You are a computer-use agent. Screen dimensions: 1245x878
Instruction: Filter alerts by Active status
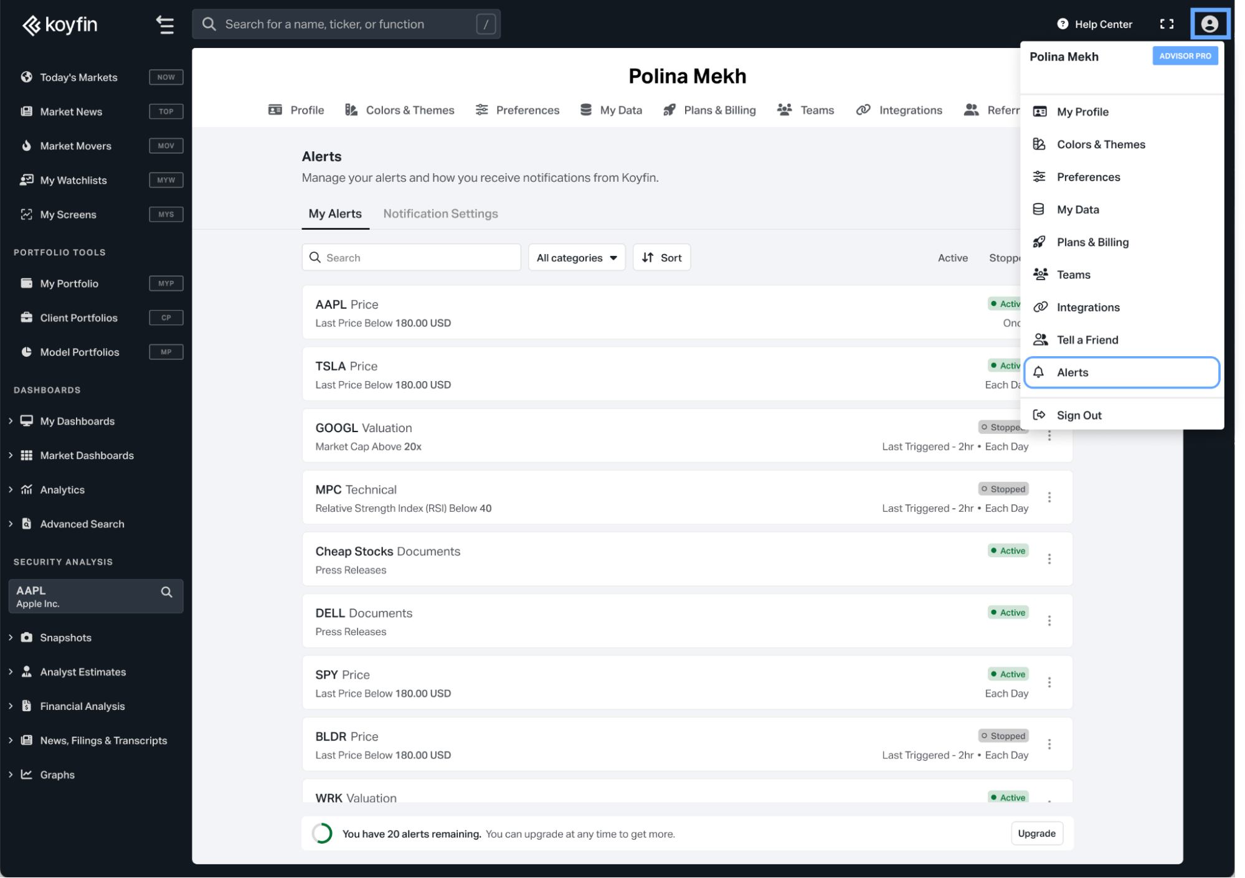coord(952,258)
